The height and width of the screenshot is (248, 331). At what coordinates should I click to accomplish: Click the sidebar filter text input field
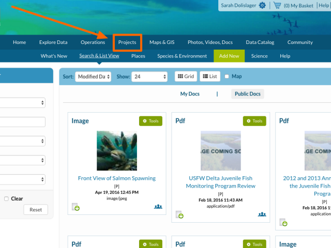point(23,122)
